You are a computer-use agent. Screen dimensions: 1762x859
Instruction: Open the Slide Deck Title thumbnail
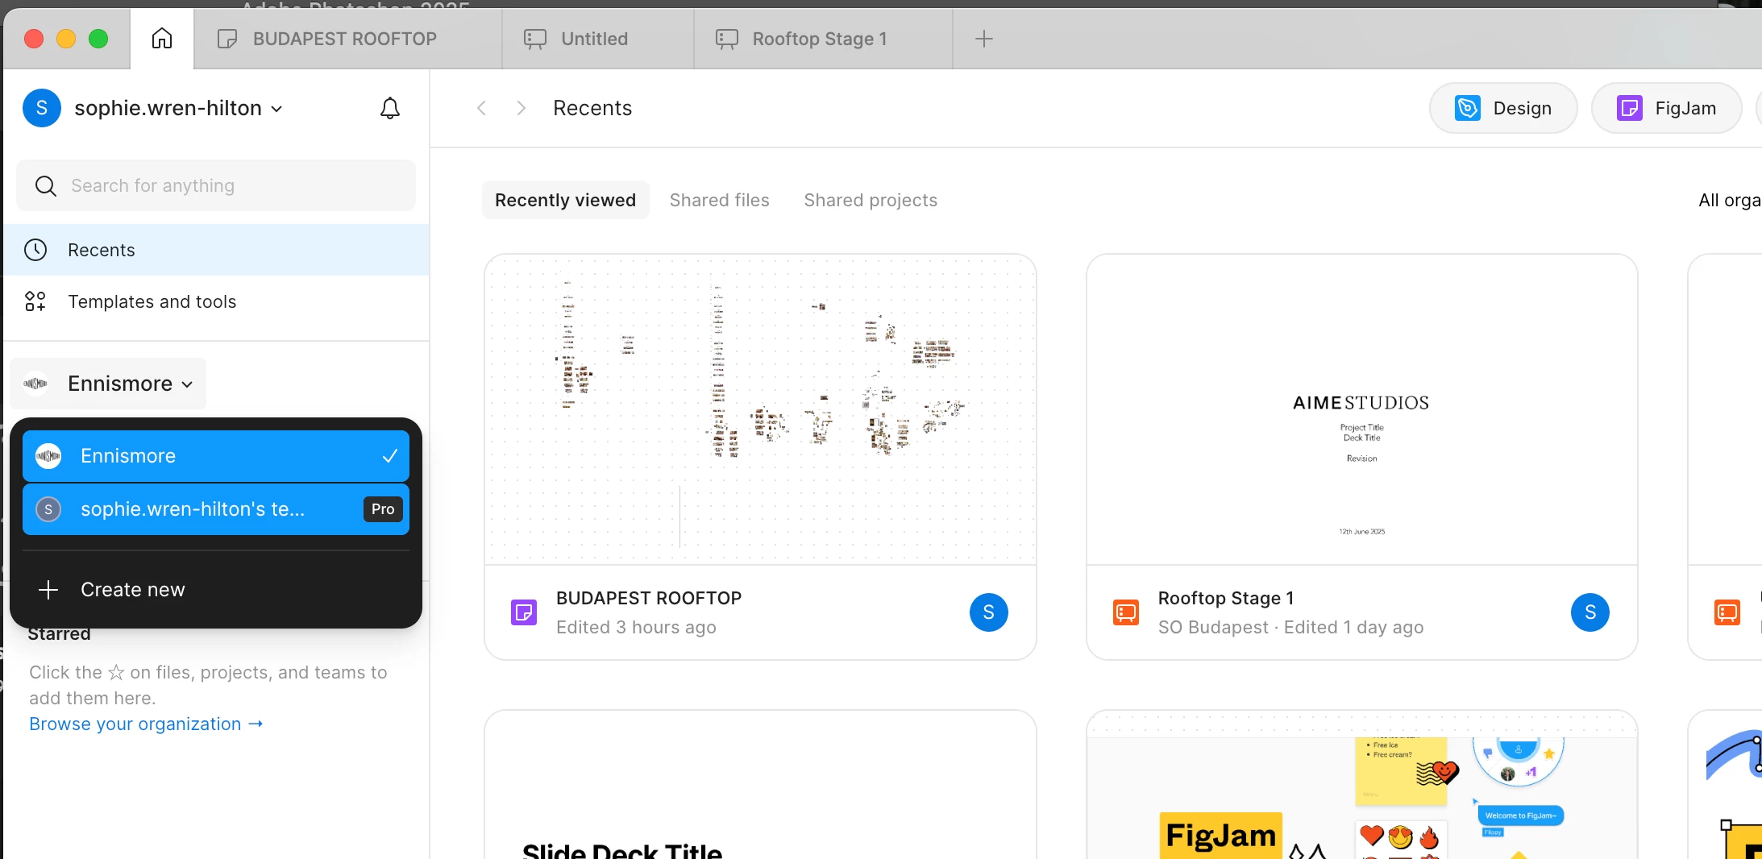click(760, 785)
